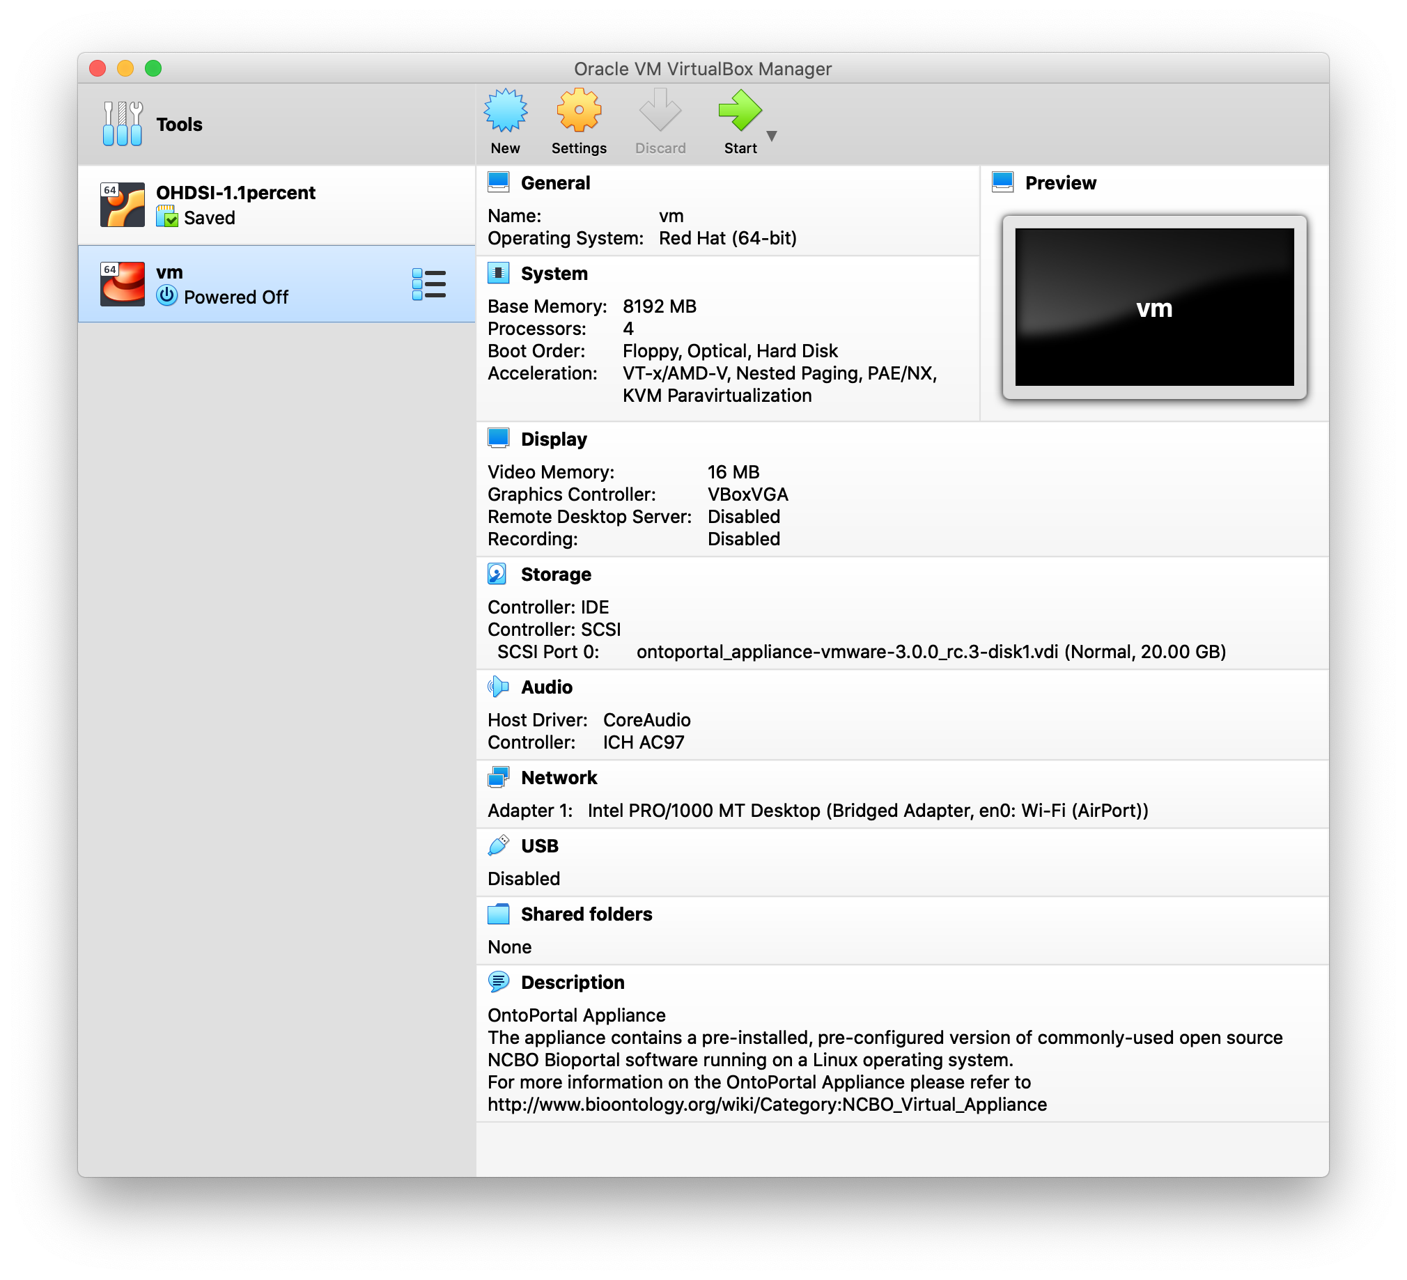Click the New machine toolbar icon
1407x1280 pixels.
tap(505, 111)
